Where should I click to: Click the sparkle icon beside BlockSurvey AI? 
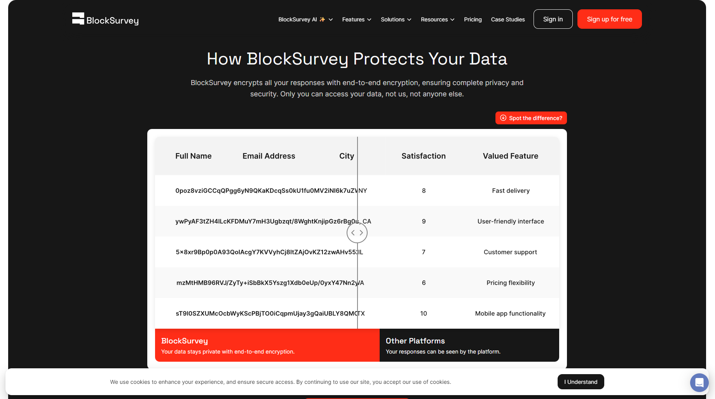coord(322,19)
